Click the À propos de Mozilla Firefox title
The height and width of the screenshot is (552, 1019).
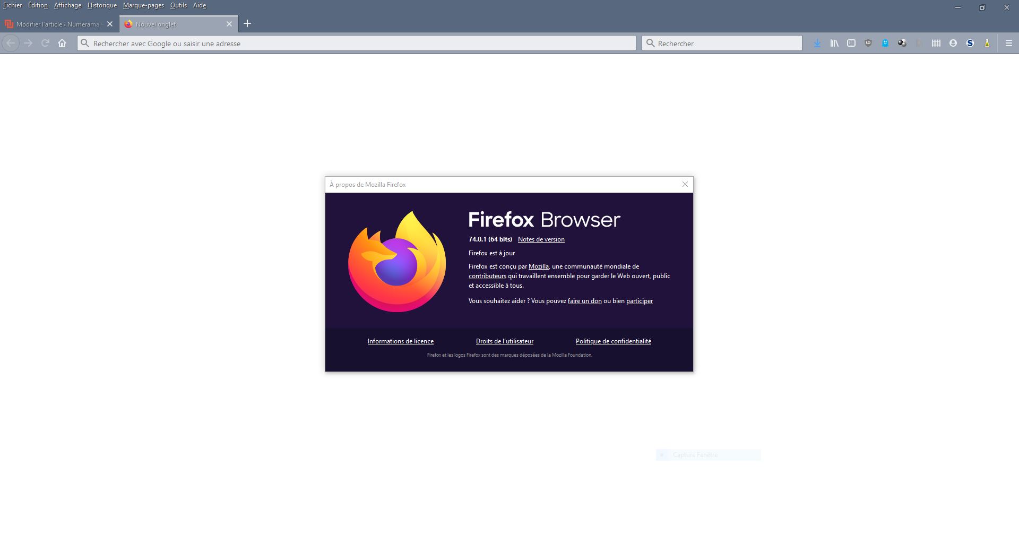(367, 185)
